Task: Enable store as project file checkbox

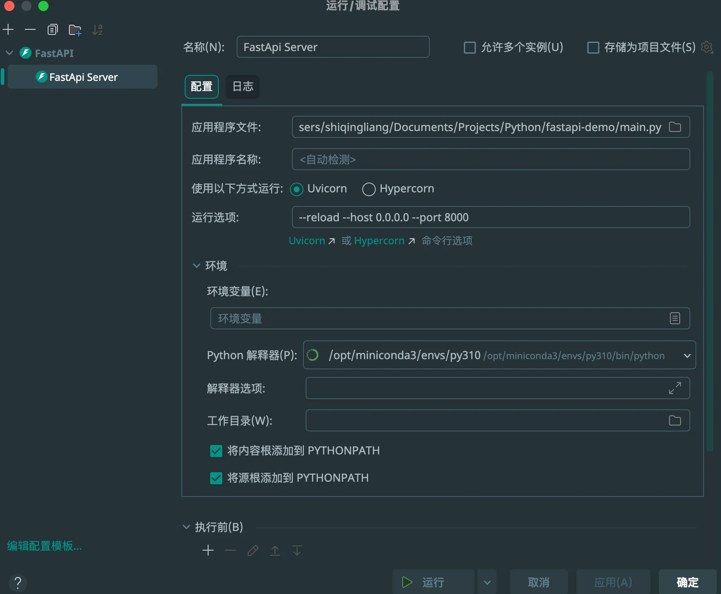Action: [x=593, y=47]
